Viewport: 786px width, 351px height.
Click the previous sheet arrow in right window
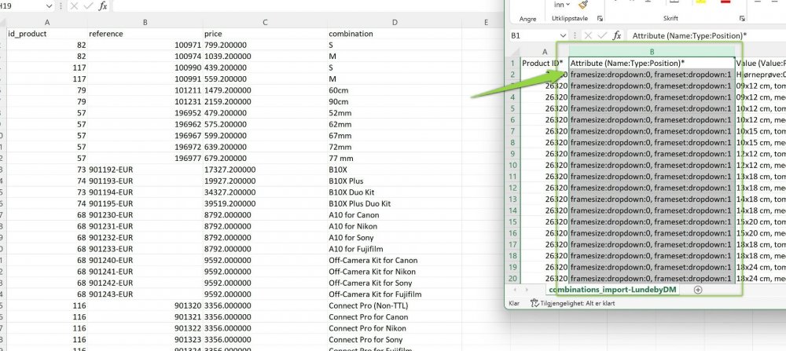coord(514,290)
